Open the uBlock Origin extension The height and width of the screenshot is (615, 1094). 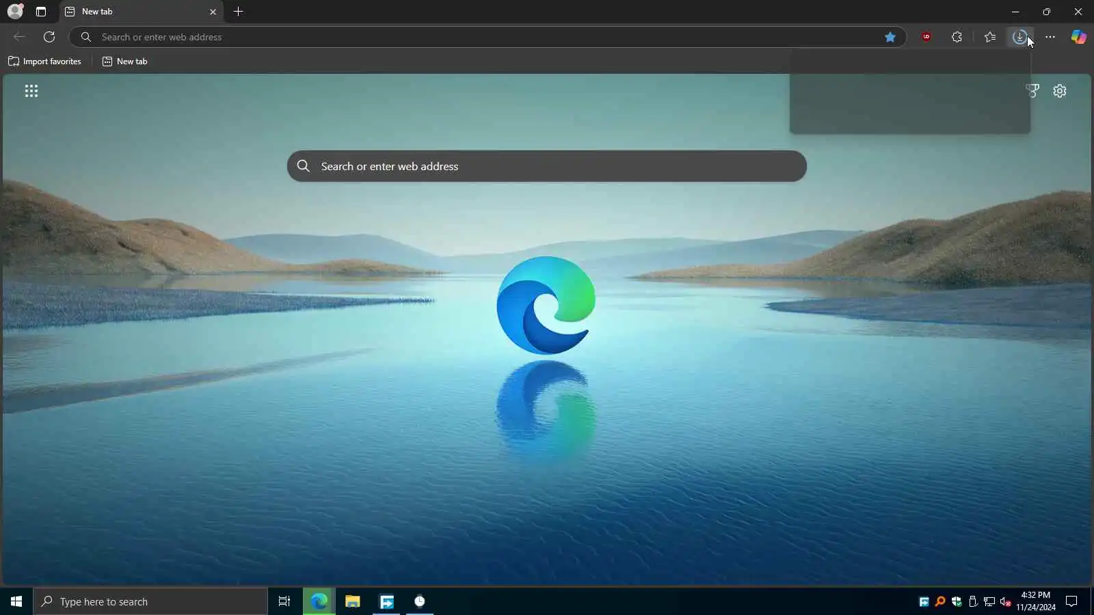click(926, 37)
